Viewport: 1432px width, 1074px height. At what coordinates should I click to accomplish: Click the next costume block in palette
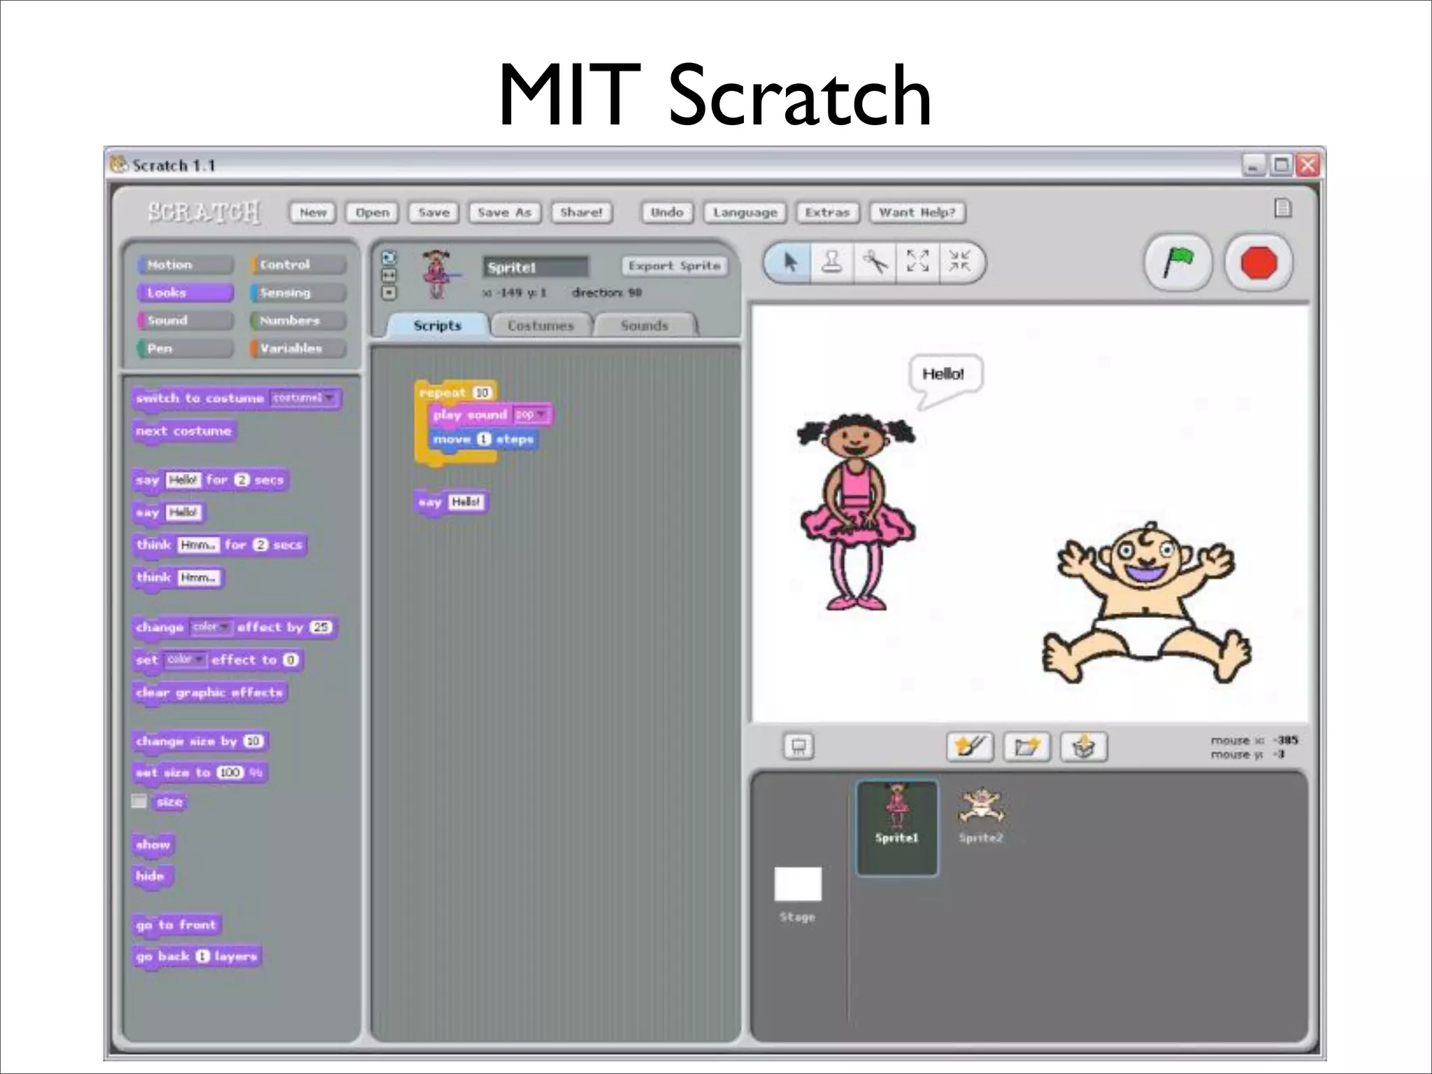(184, 431)
